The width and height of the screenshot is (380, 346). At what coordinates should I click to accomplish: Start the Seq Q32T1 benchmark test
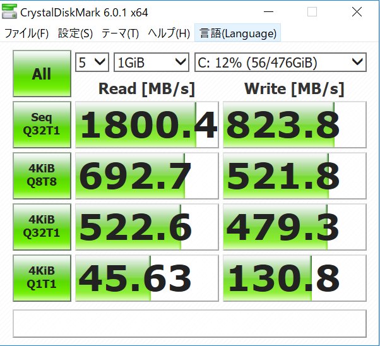click(x=42, y=124)
